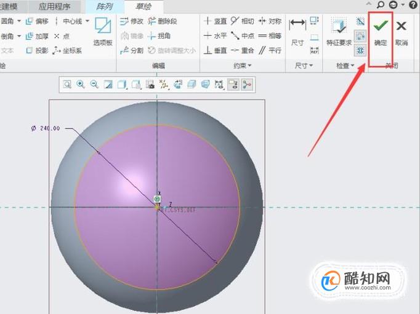420x314 pixels.
Task: Switch to the 应用程序 tab
Action: (x=55, y=6)
